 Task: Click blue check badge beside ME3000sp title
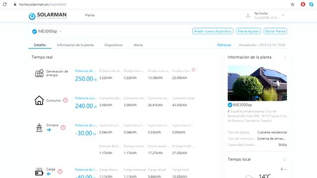pyautogui.click(x=34, y=32)
